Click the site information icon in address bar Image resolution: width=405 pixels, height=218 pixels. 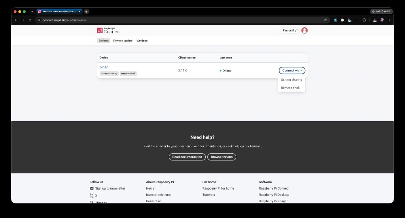(38, 20)
